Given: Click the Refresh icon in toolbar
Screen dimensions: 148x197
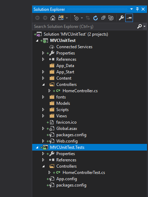Looking at the screenshot, I should (x=96, y=18).
